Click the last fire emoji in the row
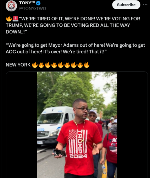 (87, 65)
